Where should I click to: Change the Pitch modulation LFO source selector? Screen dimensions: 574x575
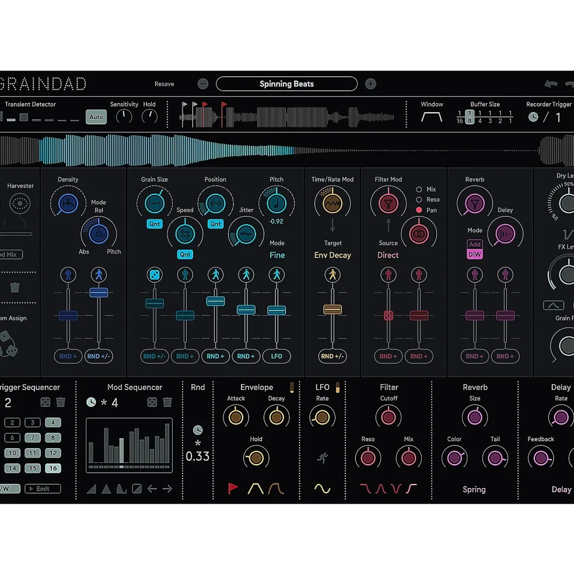coord(276,356)
